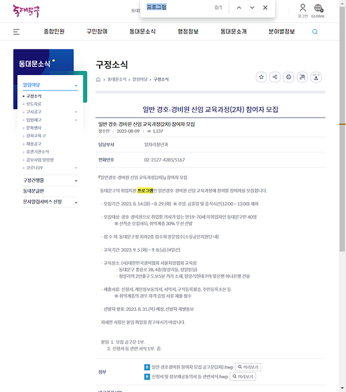Open 유관기관소식 sidebar link
This screenshot has width=346, height=392.
[38, 152]
